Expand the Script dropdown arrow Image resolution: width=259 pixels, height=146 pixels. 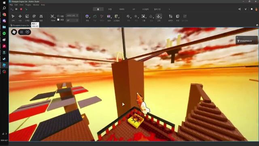[119, 17]
